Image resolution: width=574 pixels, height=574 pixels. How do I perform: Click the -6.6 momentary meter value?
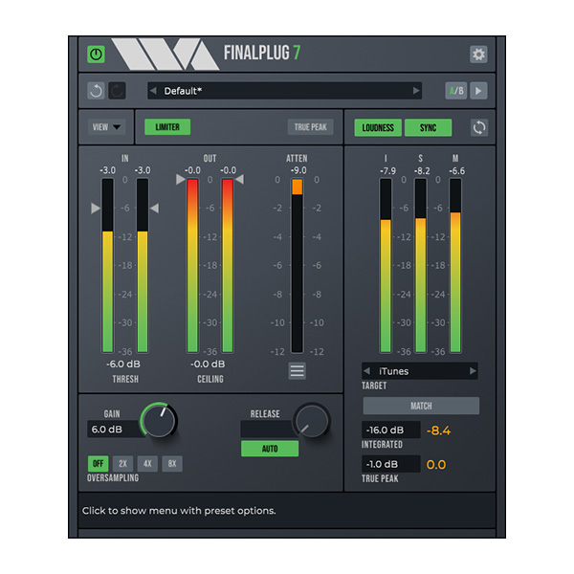tap(457, 171)
